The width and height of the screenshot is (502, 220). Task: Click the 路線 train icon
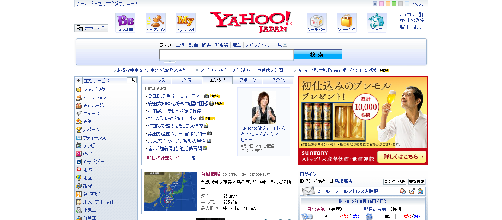pos(79,186)
